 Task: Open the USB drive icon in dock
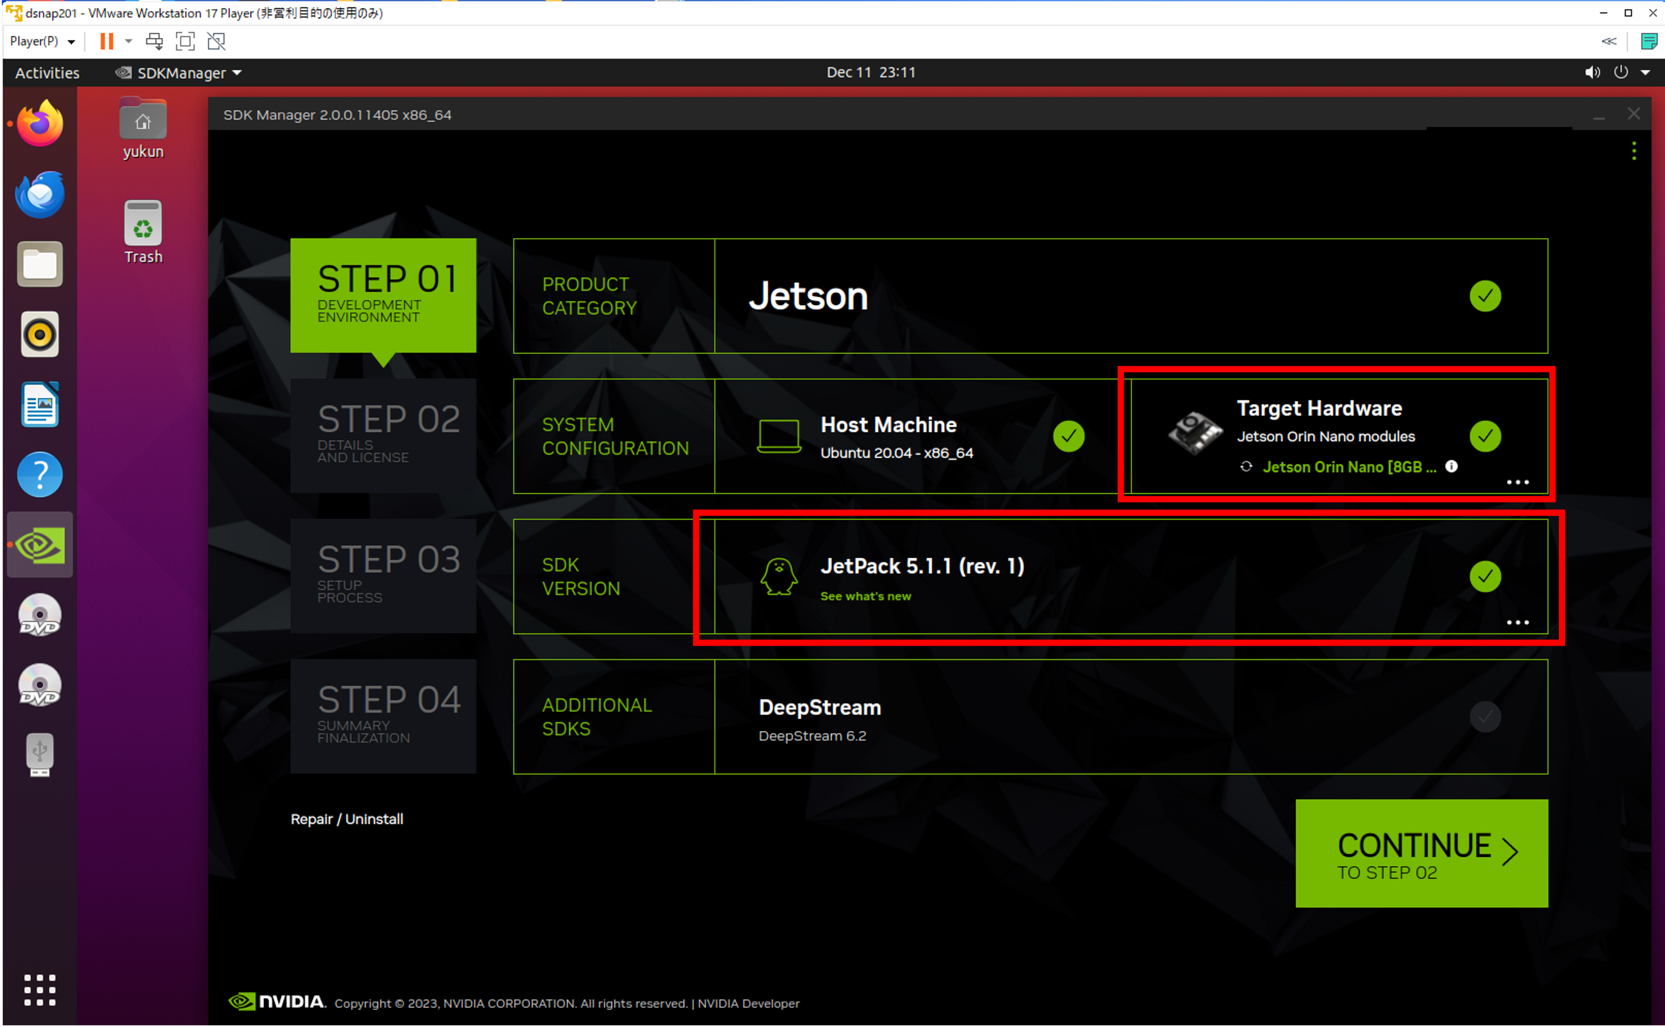point(40,755)
